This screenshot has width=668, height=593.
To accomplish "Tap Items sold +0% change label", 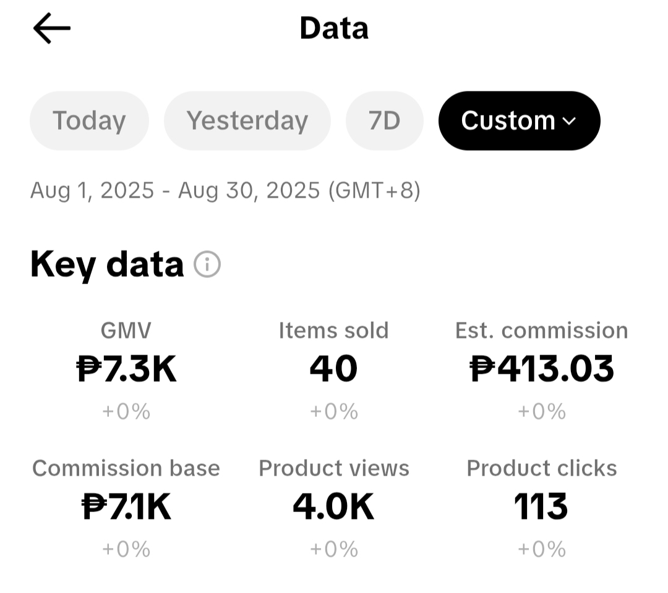I will click(333, 411).
